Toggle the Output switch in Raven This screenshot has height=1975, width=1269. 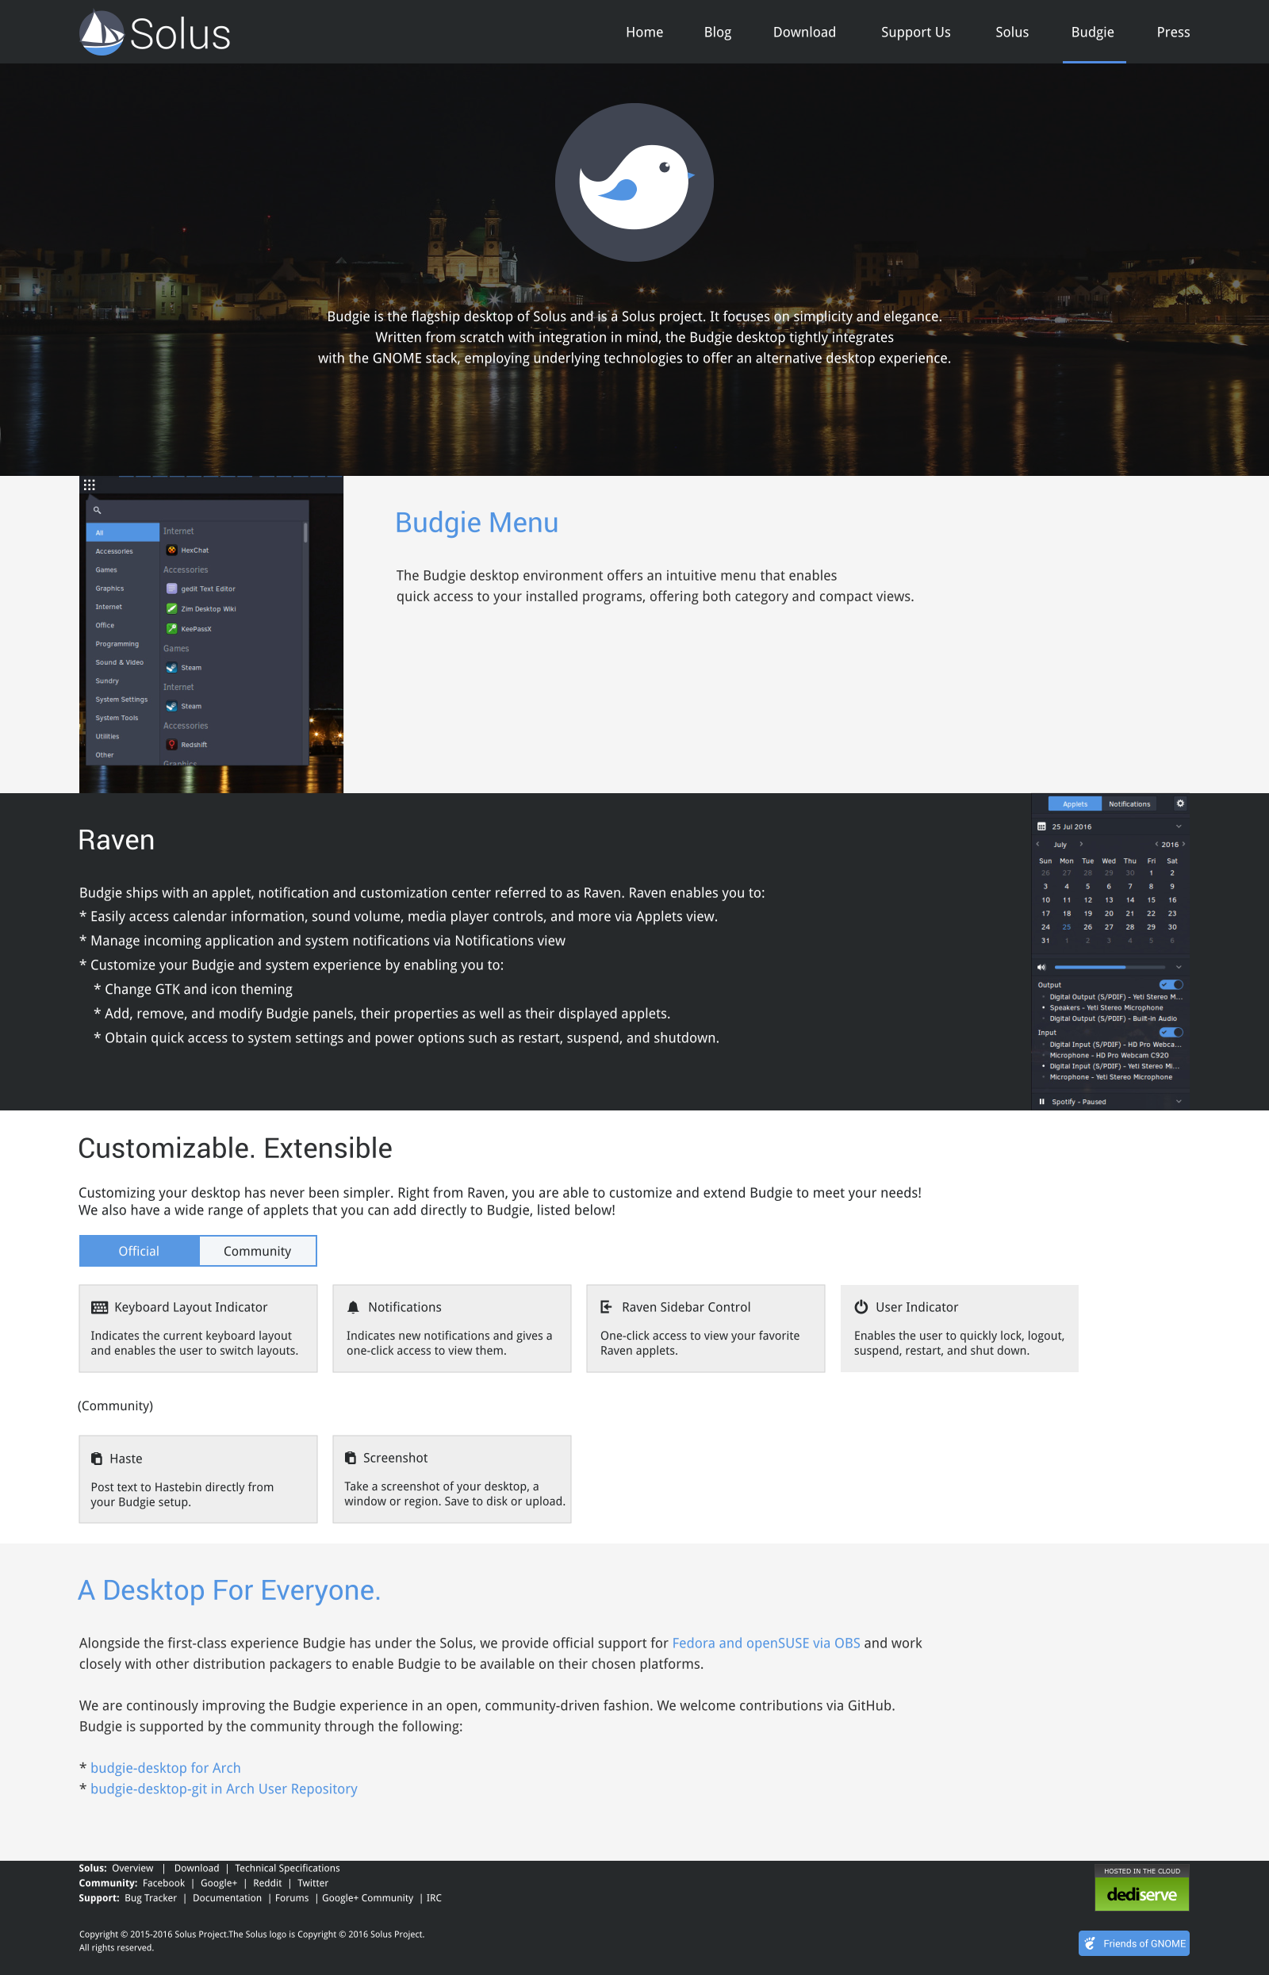point(1171,984)
